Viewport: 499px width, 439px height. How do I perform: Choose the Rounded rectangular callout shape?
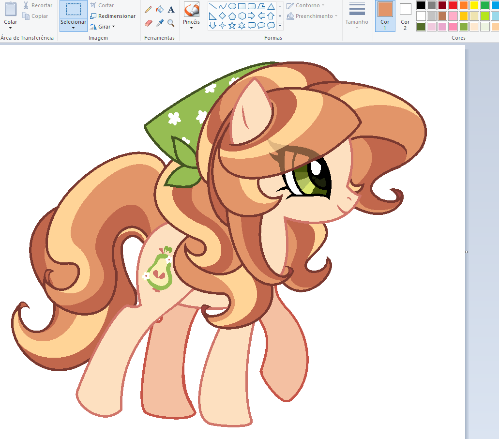(252, 26)
